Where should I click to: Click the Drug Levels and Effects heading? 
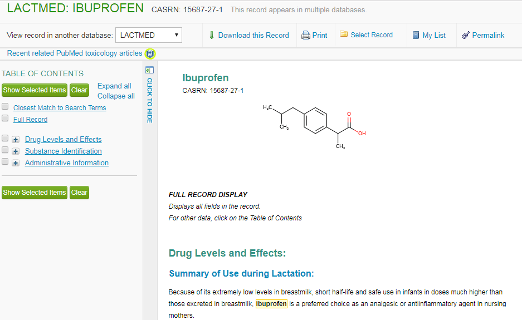[227, 253]
